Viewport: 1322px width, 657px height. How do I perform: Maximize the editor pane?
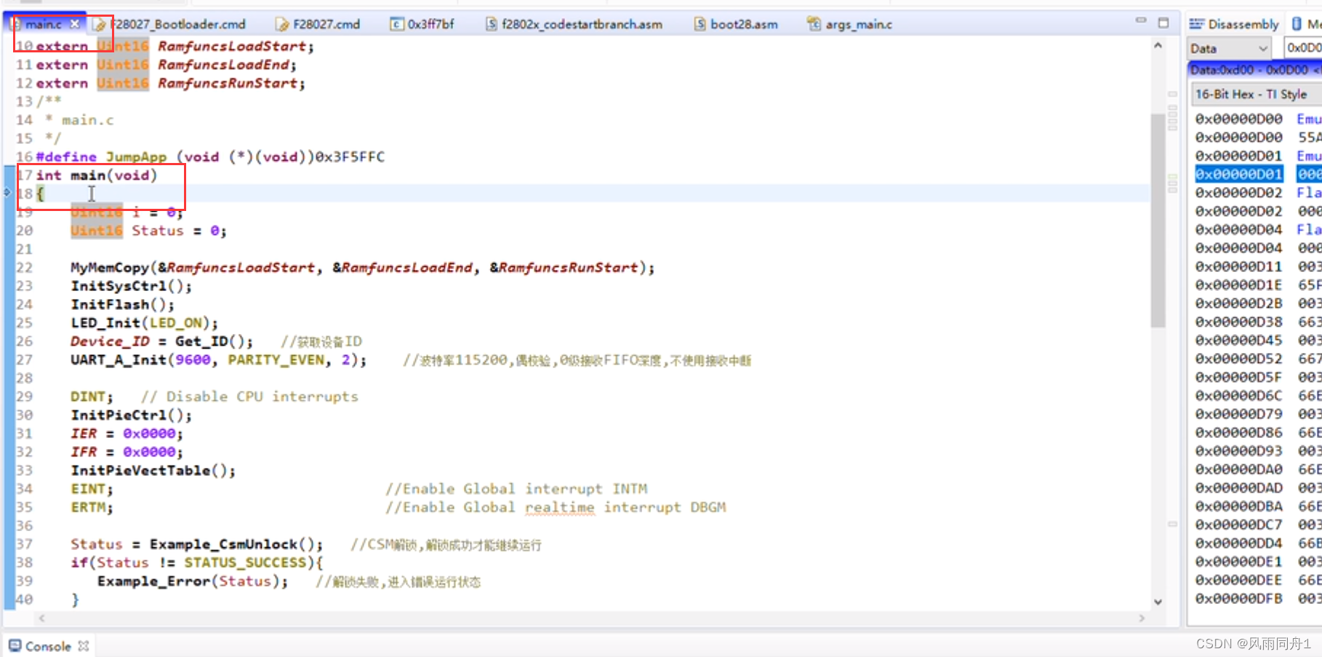[x=1163, y=23]
